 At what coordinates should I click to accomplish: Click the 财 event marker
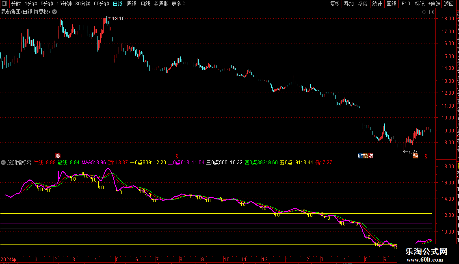pos(360,156)
